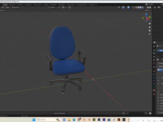The height and width of the screenshot is (122, 163).
Task: Open the Follow Preferences dropdown
Action: (61, 113)
